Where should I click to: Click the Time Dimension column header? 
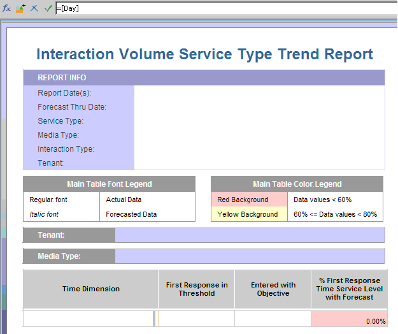click(90, 289)
